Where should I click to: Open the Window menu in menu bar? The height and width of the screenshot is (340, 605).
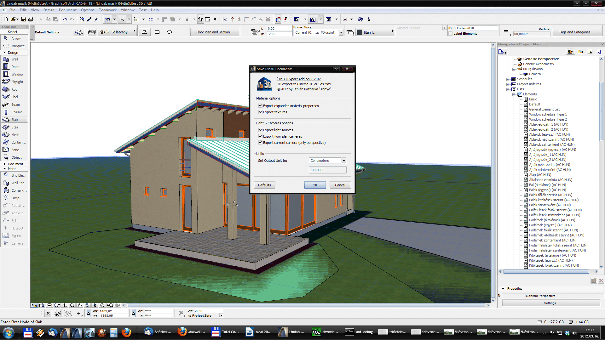click(x=127, y=10)
